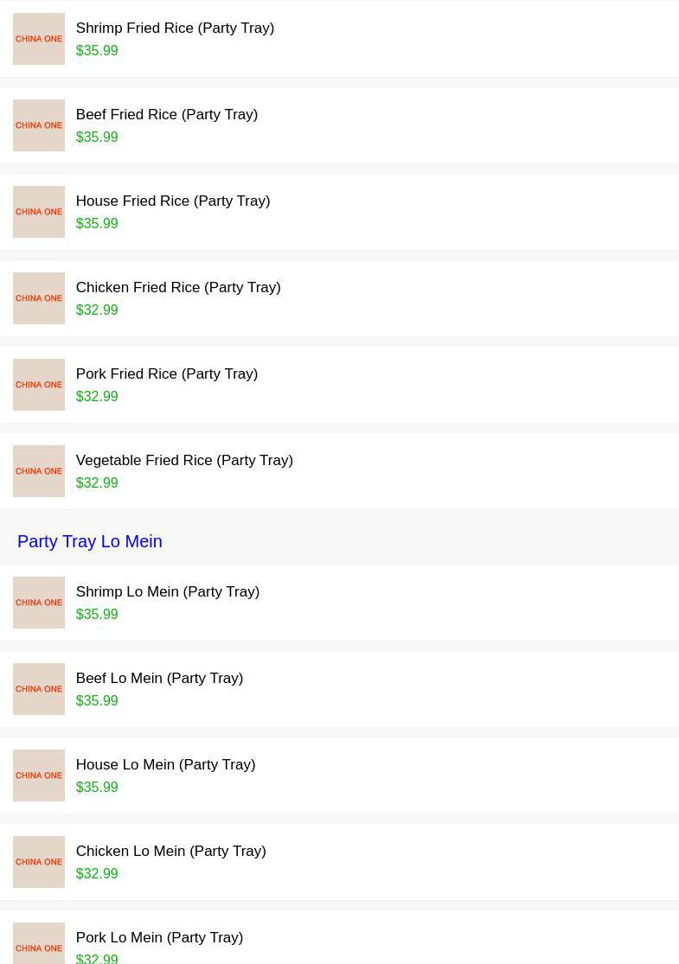Click the China One thumbnail beside Chicken Fried Rice
This screenshot has height=964, width=679.
point(39,298)
